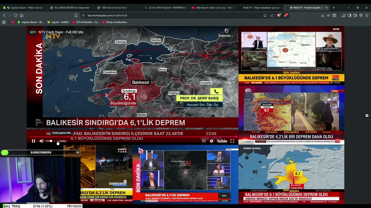Open the page search toolbar icon
371x208 pixels.
[334, 15]
